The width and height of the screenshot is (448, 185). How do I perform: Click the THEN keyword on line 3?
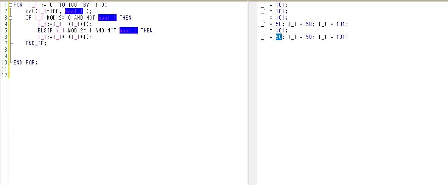coord(125,18)
